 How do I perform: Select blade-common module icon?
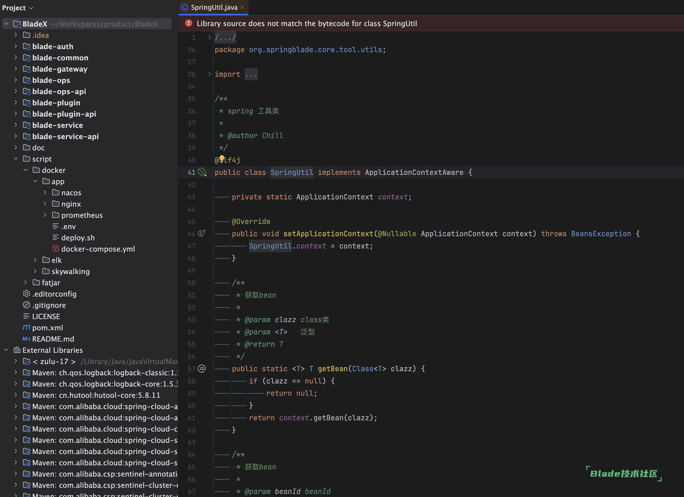click(27, 58)
